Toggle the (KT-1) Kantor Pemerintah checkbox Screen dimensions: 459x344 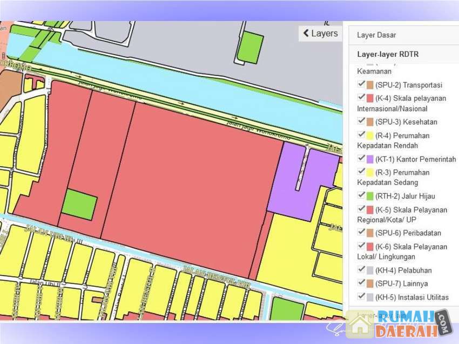[361, 159]
